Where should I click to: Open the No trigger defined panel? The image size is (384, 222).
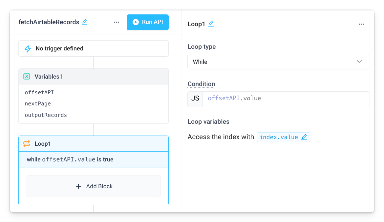(93, 48)
